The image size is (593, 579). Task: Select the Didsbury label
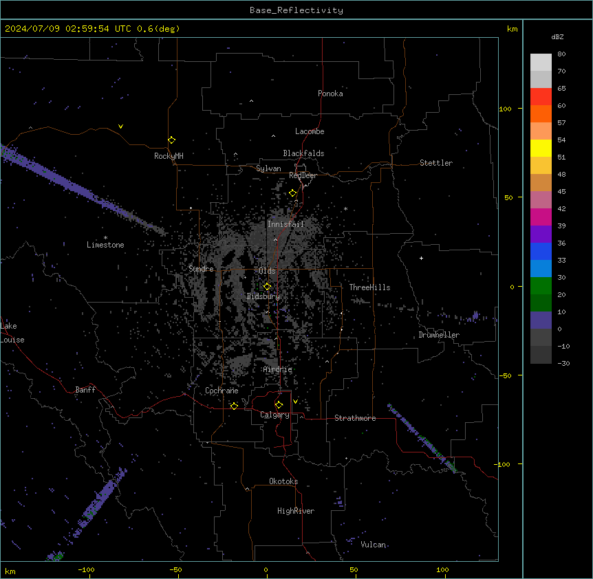pos(263,296)
